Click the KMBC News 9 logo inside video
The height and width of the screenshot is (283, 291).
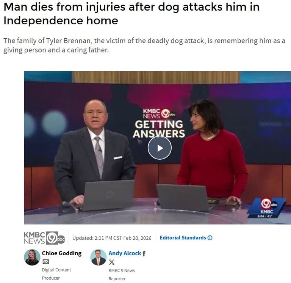pos(159,113)
